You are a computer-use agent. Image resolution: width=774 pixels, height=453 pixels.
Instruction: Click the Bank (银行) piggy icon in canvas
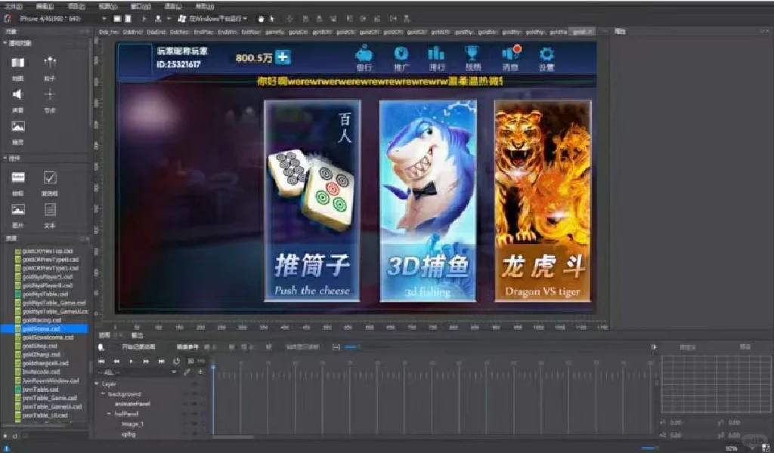coord(364,54)
